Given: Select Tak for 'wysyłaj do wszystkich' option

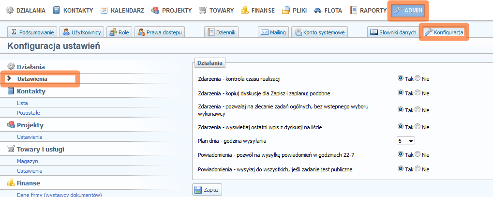Looking at the screenshot, I should [400, 169].
